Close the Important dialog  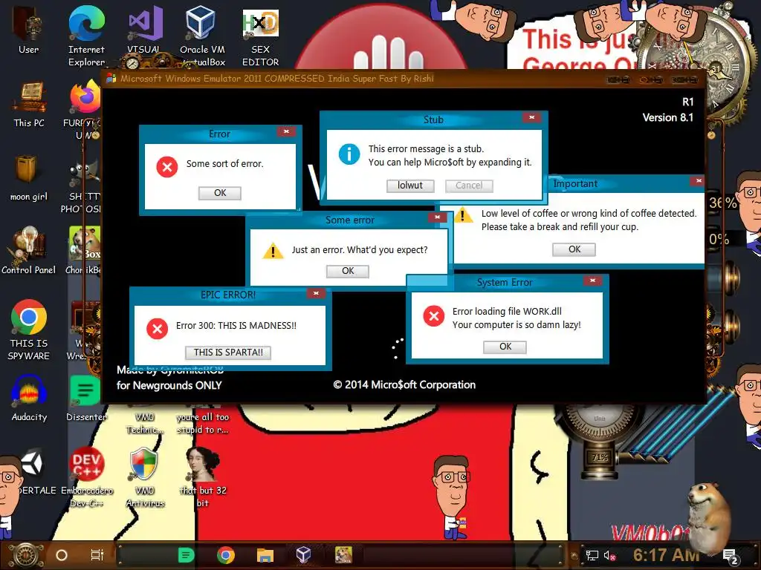(699, 181)
